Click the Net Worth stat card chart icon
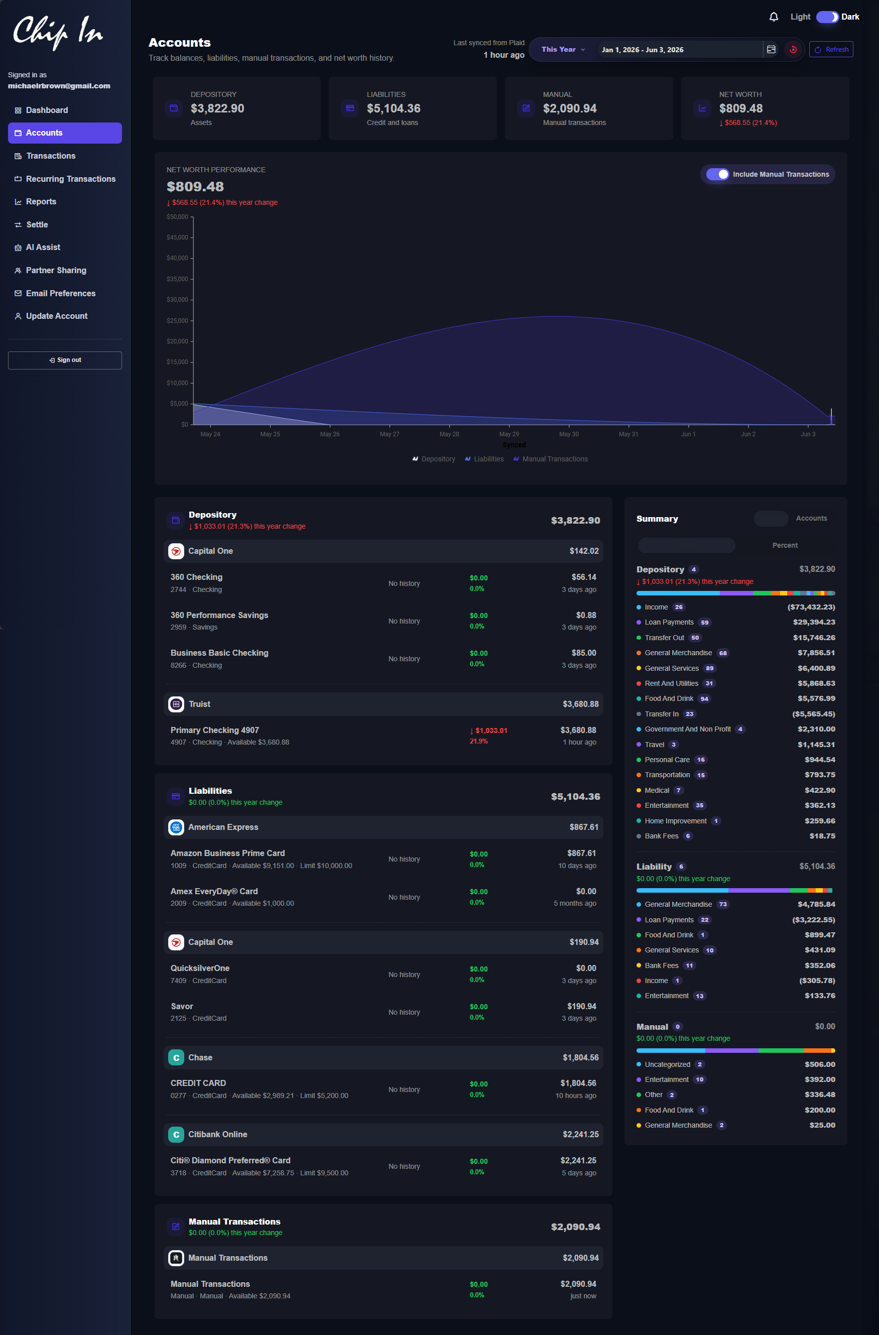This screenshot has width=879, height=1335. (702, 108)
